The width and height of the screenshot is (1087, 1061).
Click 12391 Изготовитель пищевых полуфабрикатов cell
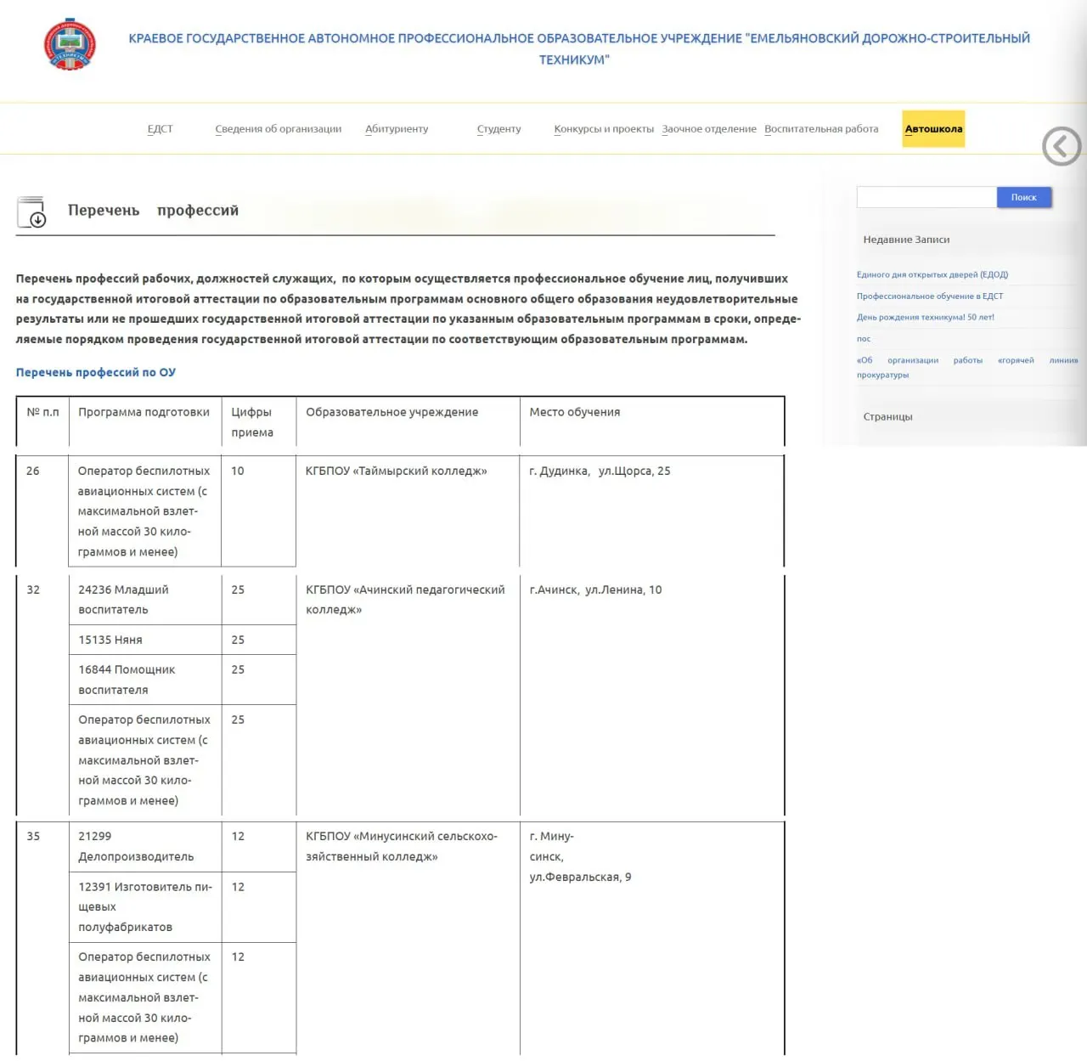pos(145,907)
